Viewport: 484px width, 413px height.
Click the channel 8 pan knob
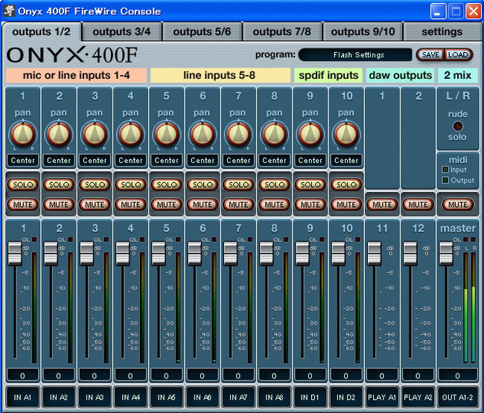tap(274, 135)
